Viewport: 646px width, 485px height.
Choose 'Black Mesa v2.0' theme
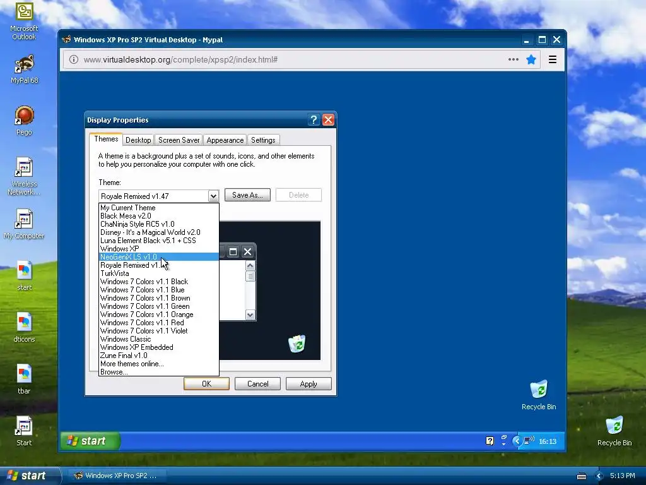(x=158, y=216)
